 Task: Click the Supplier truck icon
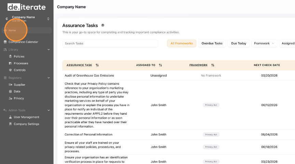[x=10, y=85]
